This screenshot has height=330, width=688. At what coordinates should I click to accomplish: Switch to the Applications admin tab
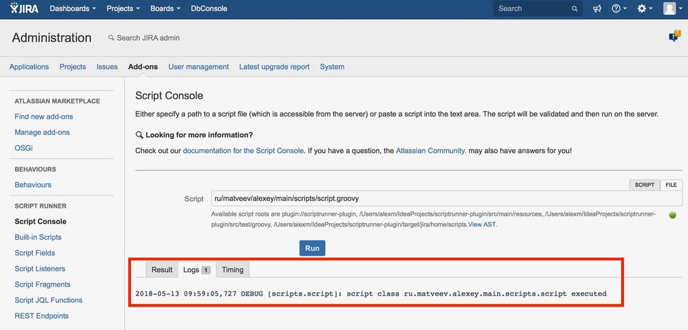coord(29,67)
